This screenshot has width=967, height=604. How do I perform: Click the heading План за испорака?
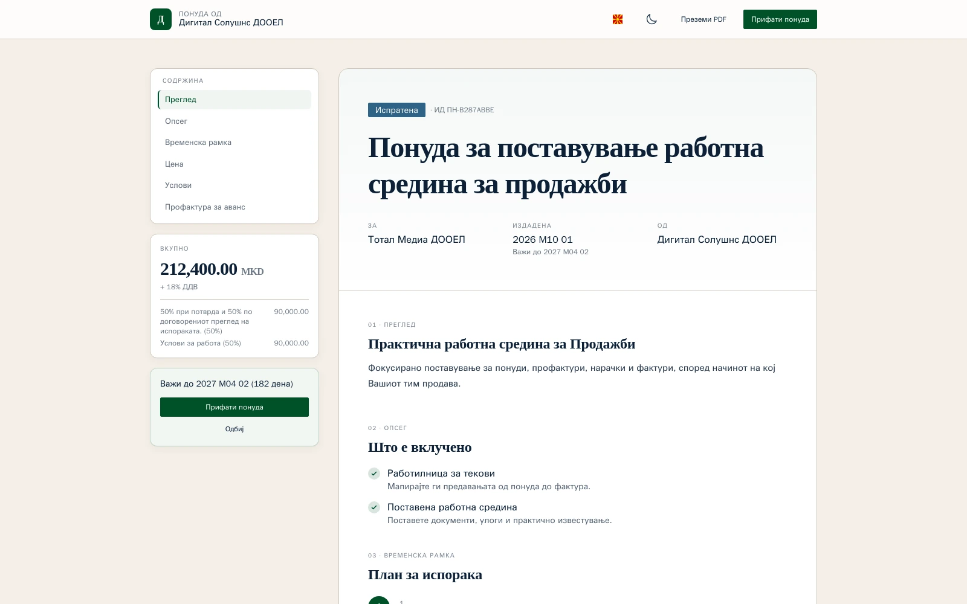click(425, 575)
